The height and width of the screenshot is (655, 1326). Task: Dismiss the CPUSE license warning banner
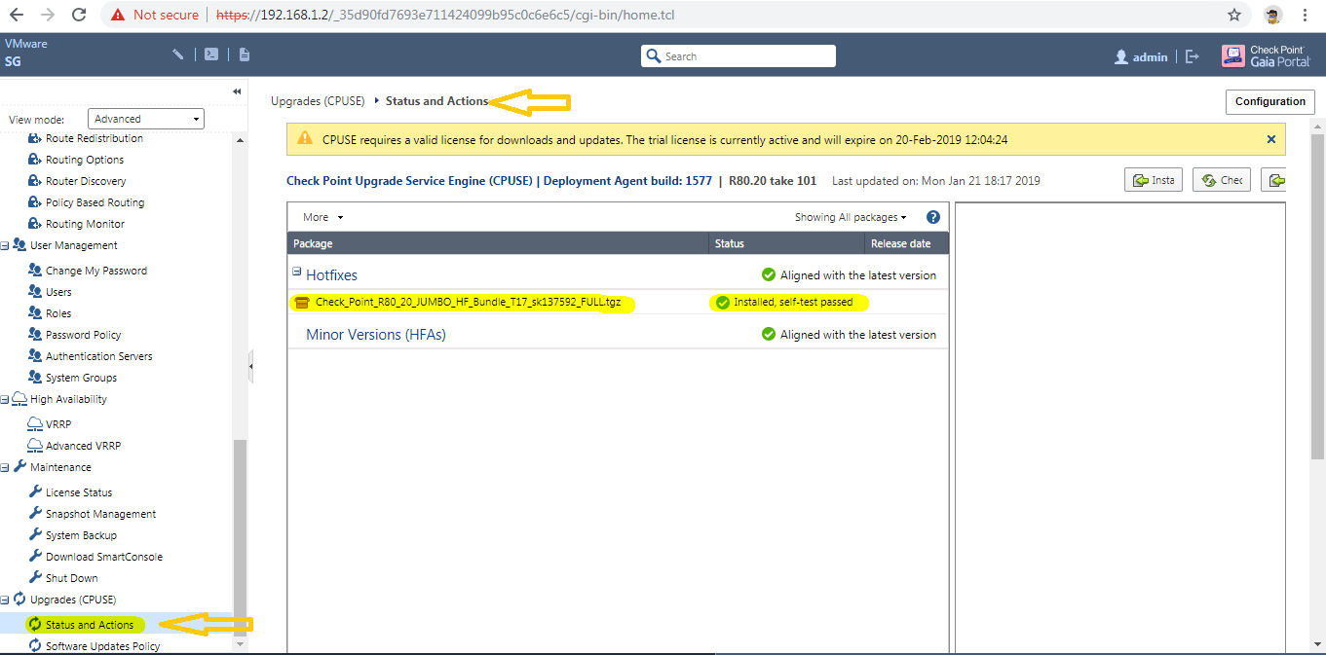(1271, 139)
